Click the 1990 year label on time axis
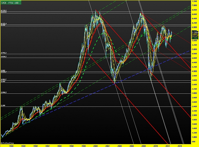Screen dimensions: 199x147 [x=35, y=146]
